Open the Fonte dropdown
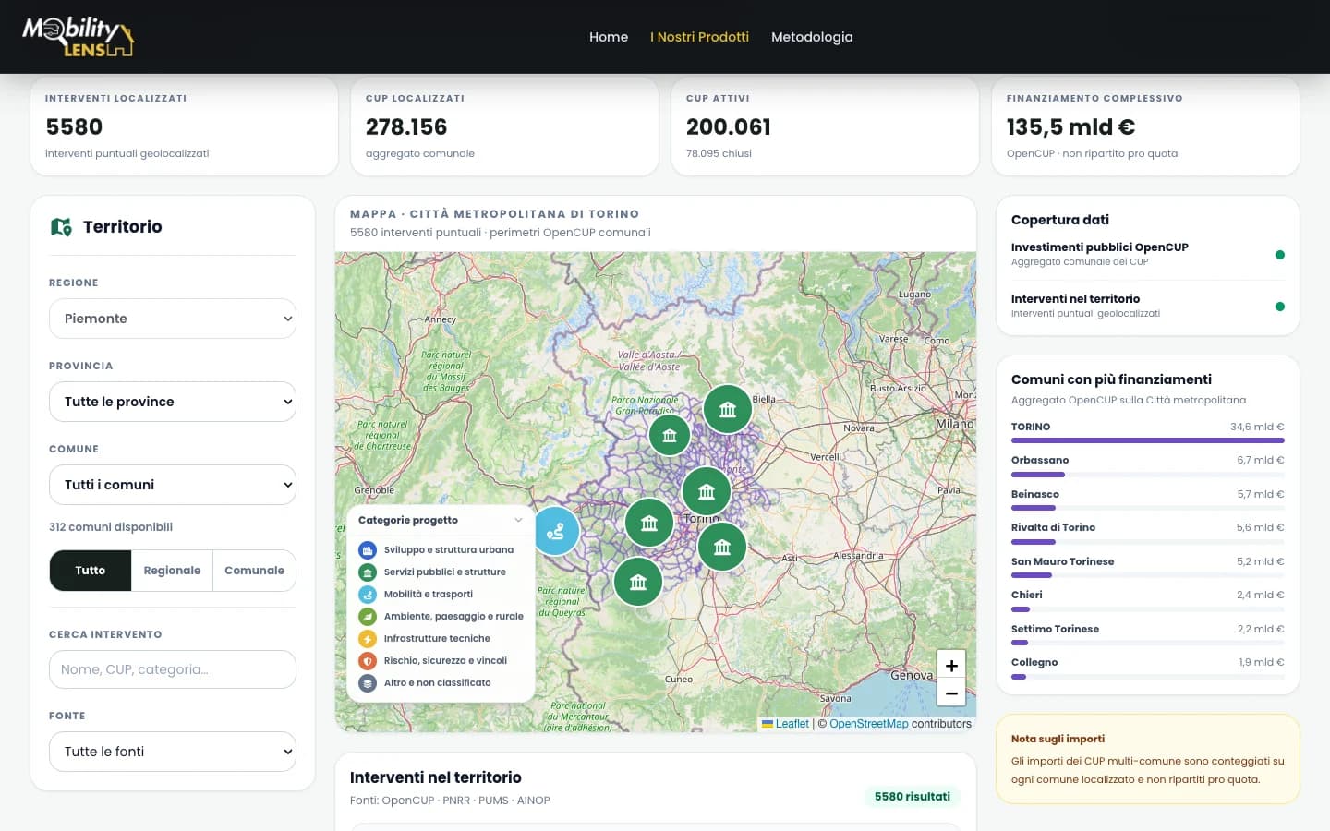This screenshot has width=1330, height=831. 173,752
